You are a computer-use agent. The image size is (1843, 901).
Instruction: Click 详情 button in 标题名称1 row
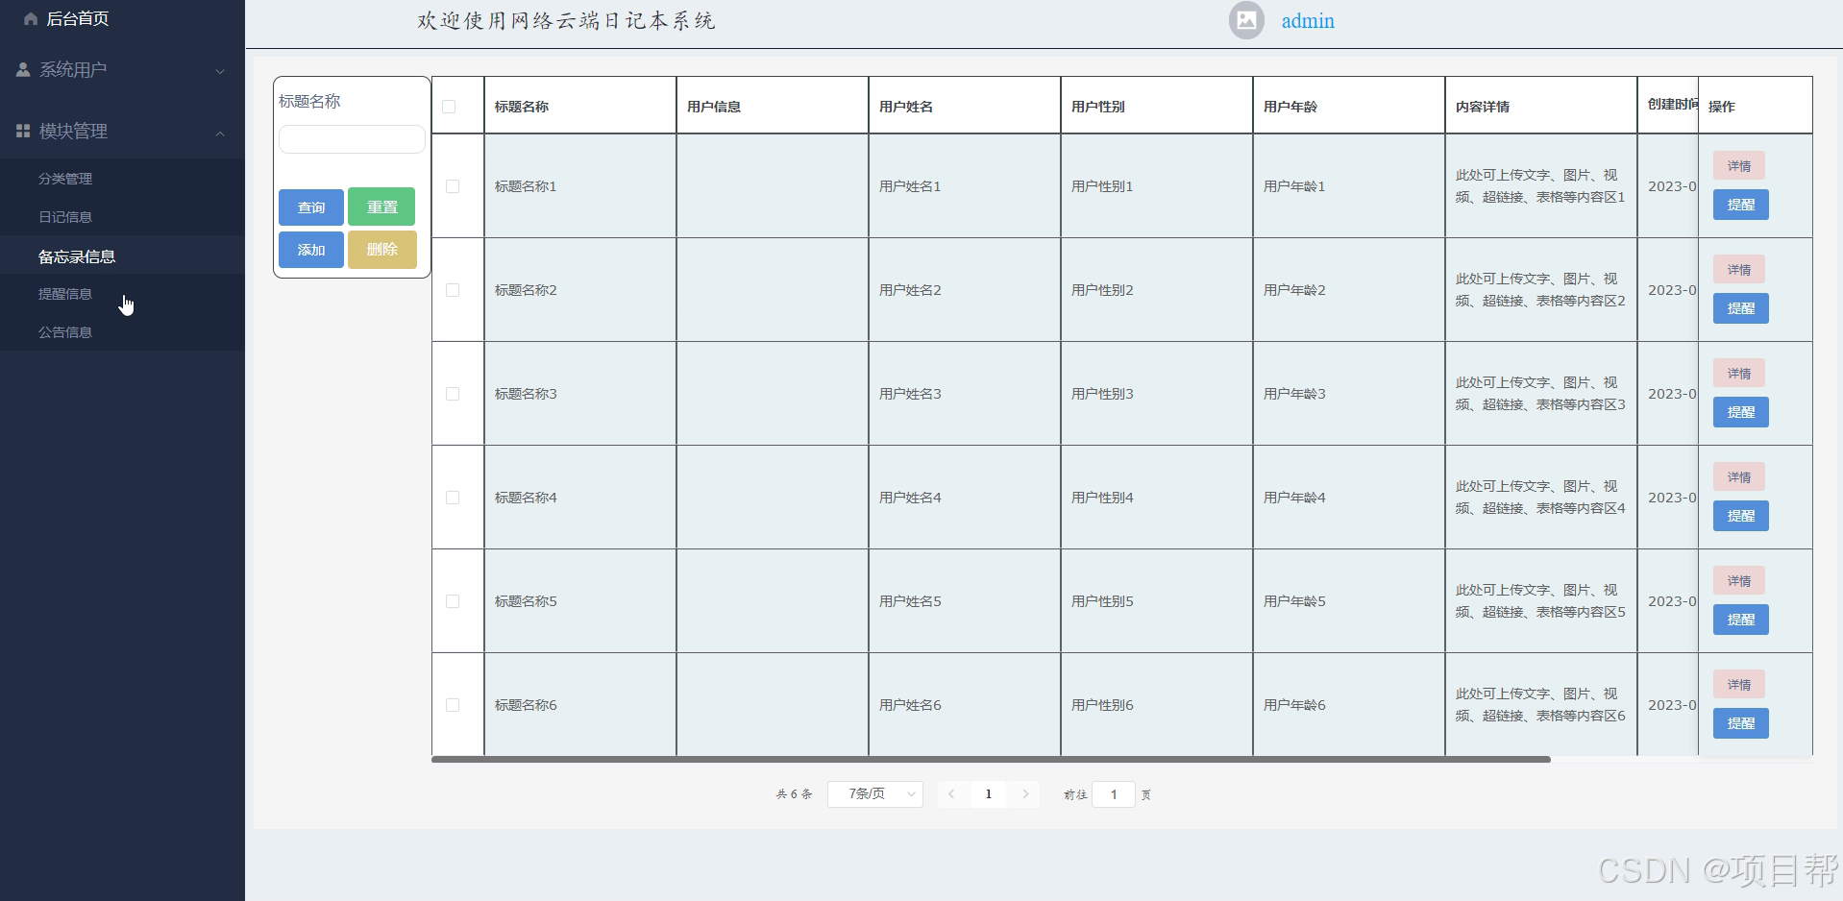pyautogui.click(x=1739, y=166)
